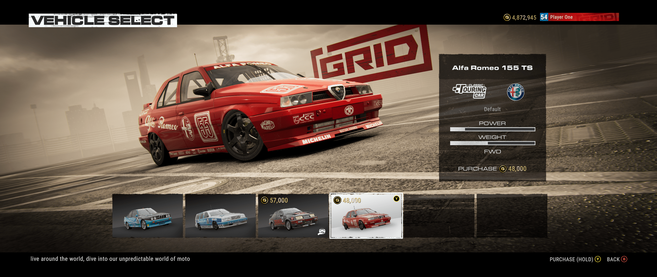Click the credits coin icon beside 4,872,945
Image resolution: width=657 pixels, height=277 pixels.
[507, 17]
